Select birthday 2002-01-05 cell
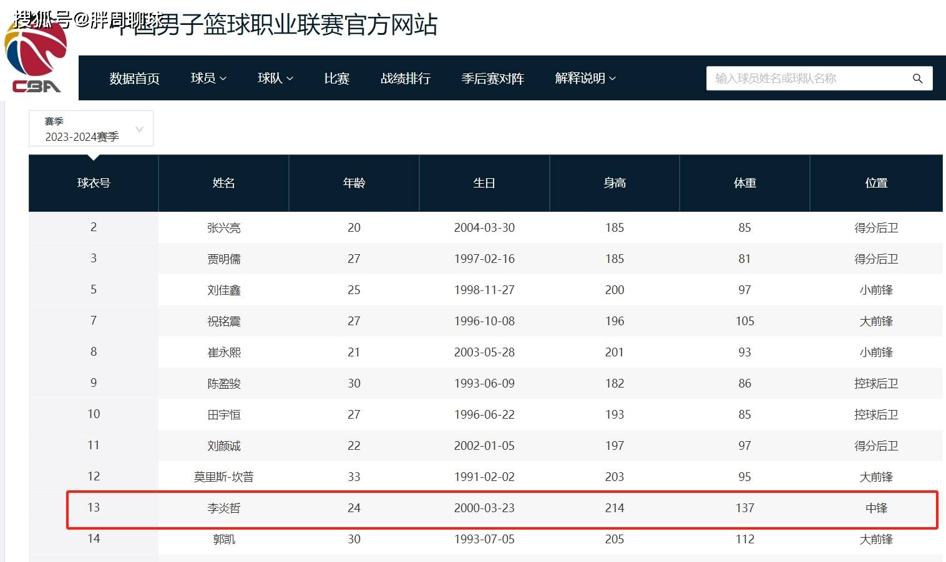 [x=484, y=446]
